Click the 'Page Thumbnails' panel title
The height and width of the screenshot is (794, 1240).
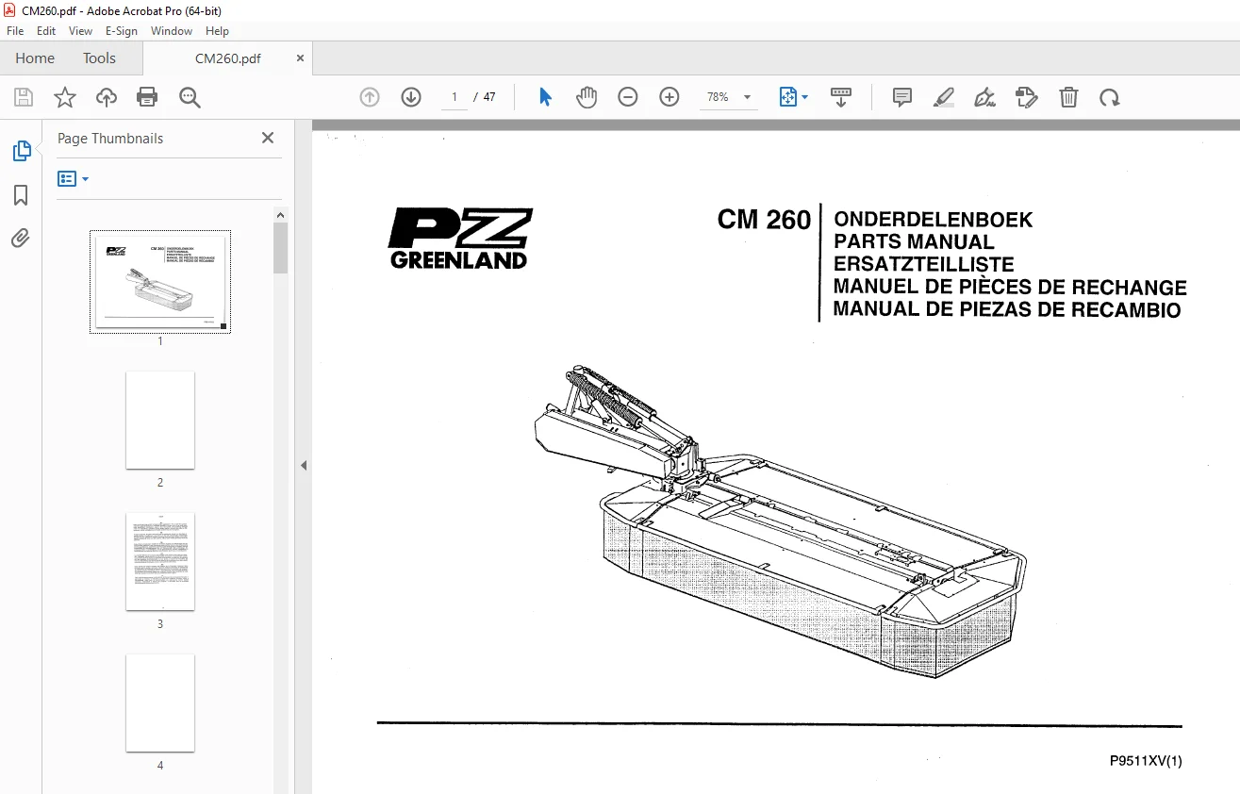(x=110, y=138)
